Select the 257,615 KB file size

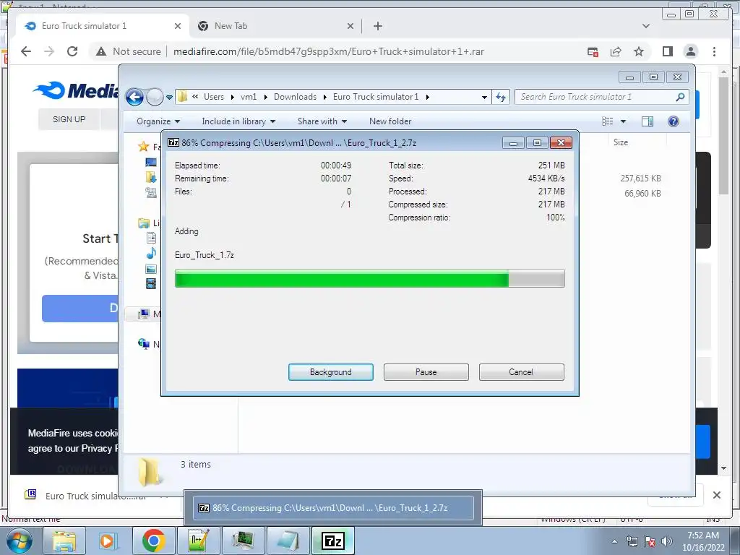point(640,178)
